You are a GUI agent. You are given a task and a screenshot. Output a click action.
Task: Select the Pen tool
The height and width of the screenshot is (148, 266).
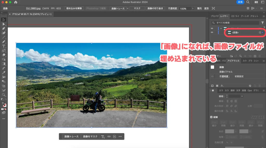click(4, 29)
